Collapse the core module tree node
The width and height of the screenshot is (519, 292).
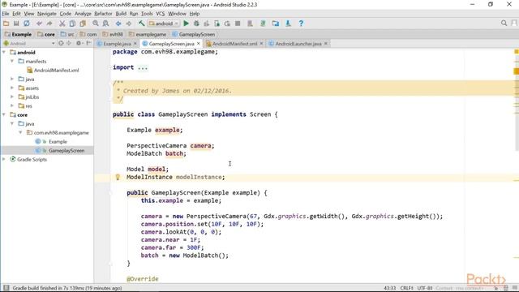point(4,115)
